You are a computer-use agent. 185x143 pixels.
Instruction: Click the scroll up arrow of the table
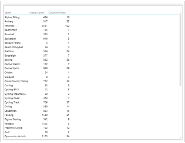click(x=180, y=12)
